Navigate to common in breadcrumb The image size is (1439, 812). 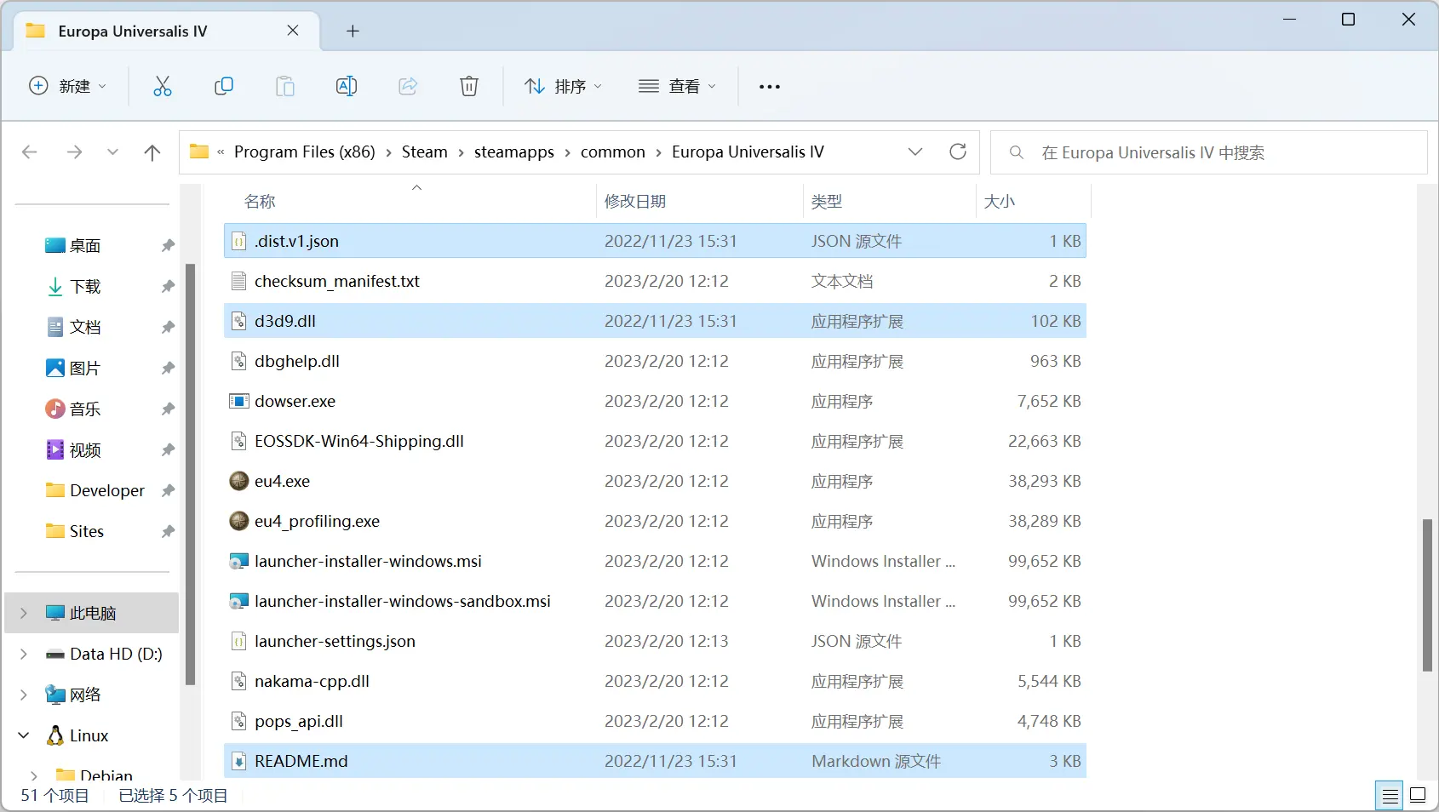tap(613, 152)
